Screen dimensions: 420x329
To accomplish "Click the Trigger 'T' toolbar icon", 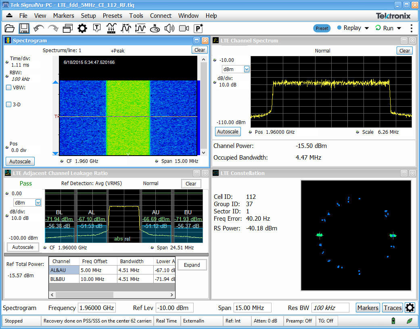I will 97,28.
